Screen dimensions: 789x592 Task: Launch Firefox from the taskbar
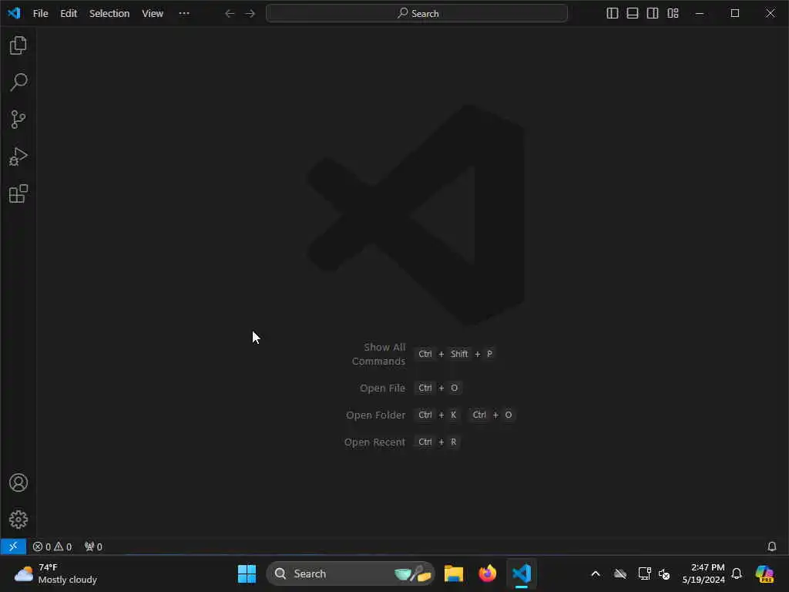coord(487,573)
